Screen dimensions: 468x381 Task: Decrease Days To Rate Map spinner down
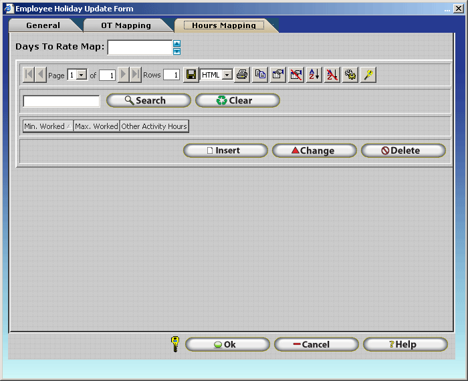point(177,51)
